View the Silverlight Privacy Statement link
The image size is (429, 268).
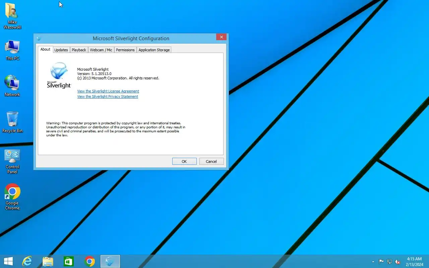(108, 96)
